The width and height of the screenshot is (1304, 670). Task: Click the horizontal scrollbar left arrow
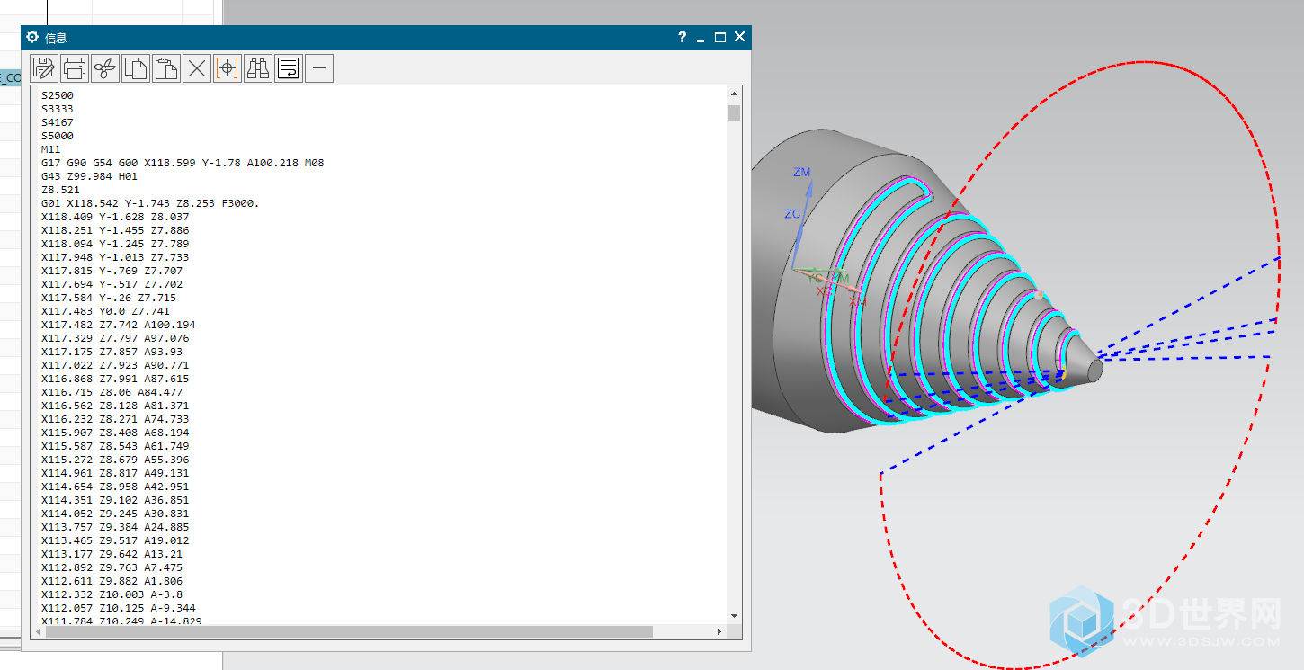tap(39, 631)
